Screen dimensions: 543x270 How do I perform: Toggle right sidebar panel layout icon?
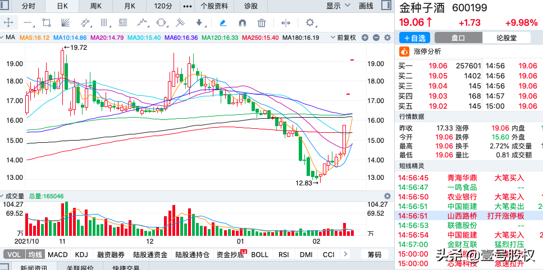(386, 6)
